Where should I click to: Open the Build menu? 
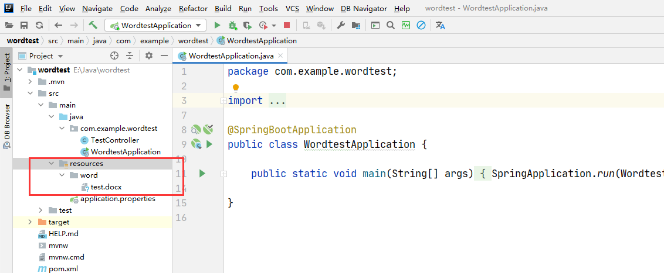pos(223,8)
